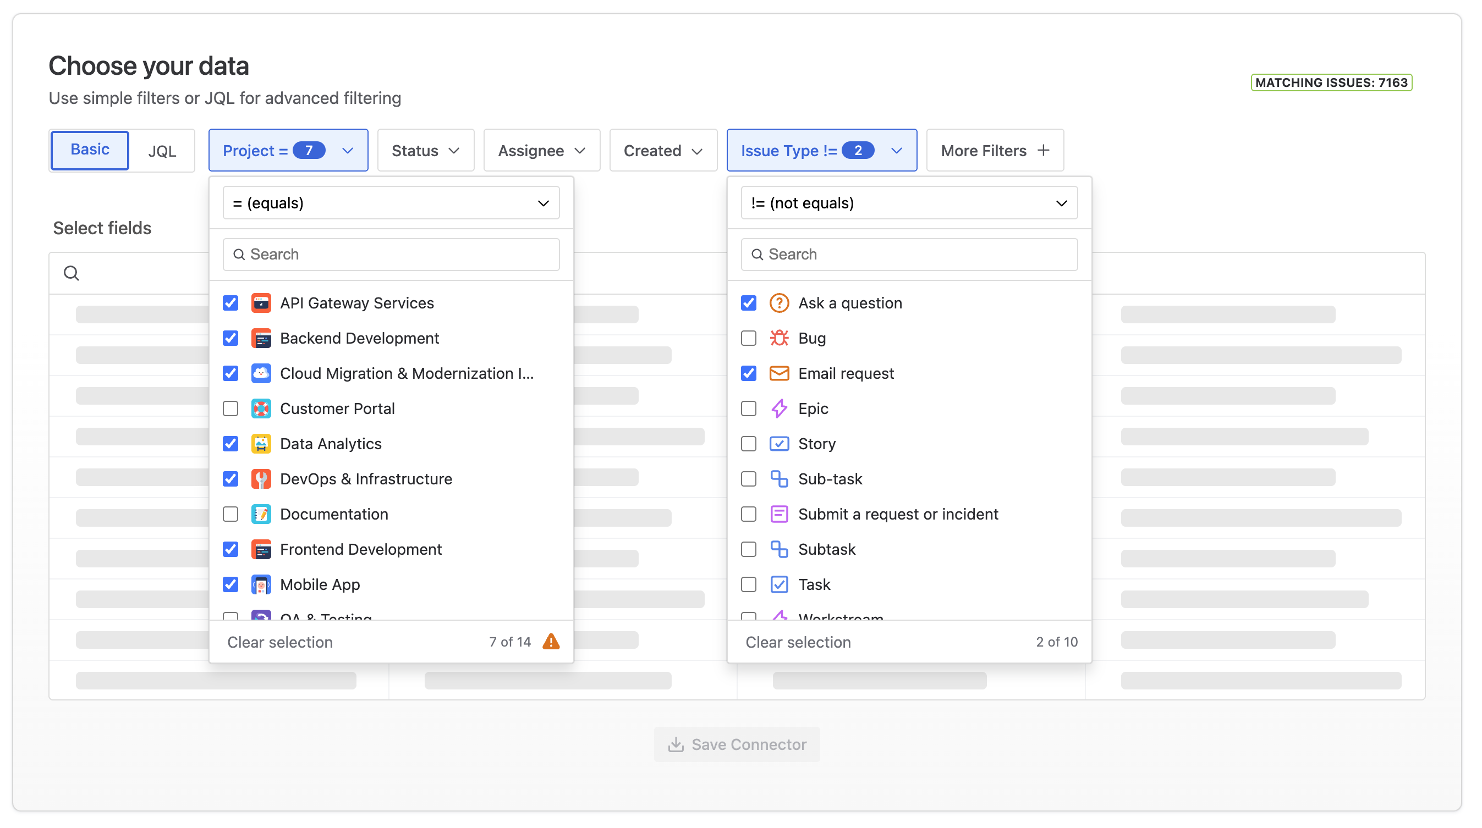Click the 2 of 10 count text
Image resolution: width=1482 pixels, height=828 pixels.
tap(1057, 642)
